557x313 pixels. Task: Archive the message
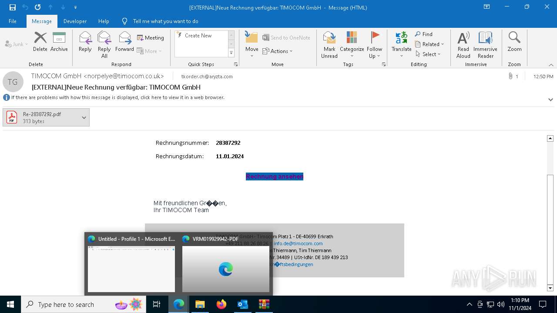click(x=59, y=42)
